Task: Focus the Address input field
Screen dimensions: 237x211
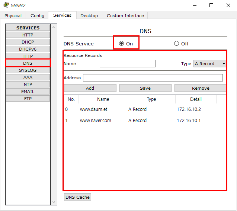Action: click(153, 78)
